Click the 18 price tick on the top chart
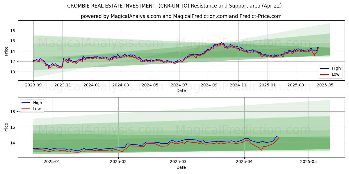Image resolution: width=349 pixels, height=174 pixels. pyautogui.click(x=13, y=31)
